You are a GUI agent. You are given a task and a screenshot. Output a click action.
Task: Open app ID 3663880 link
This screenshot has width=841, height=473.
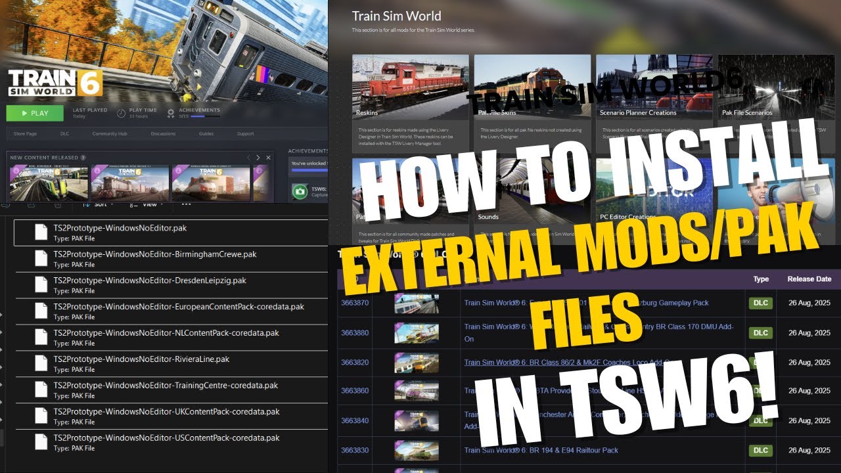[x=355, y=332]
